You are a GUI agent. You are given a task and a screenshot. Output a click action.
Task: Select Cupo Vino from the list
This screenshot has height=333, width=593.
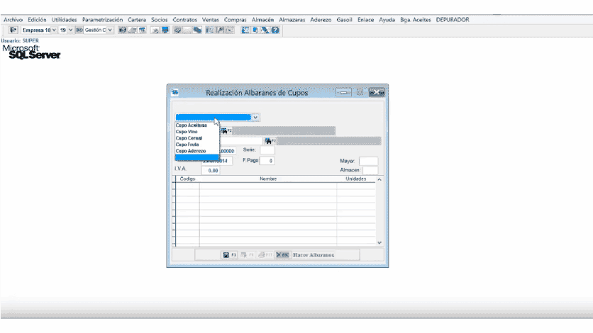click(188, 132)
